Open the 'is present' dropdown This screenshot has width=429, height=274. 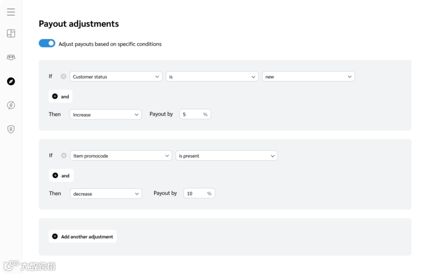pos(226,156)
